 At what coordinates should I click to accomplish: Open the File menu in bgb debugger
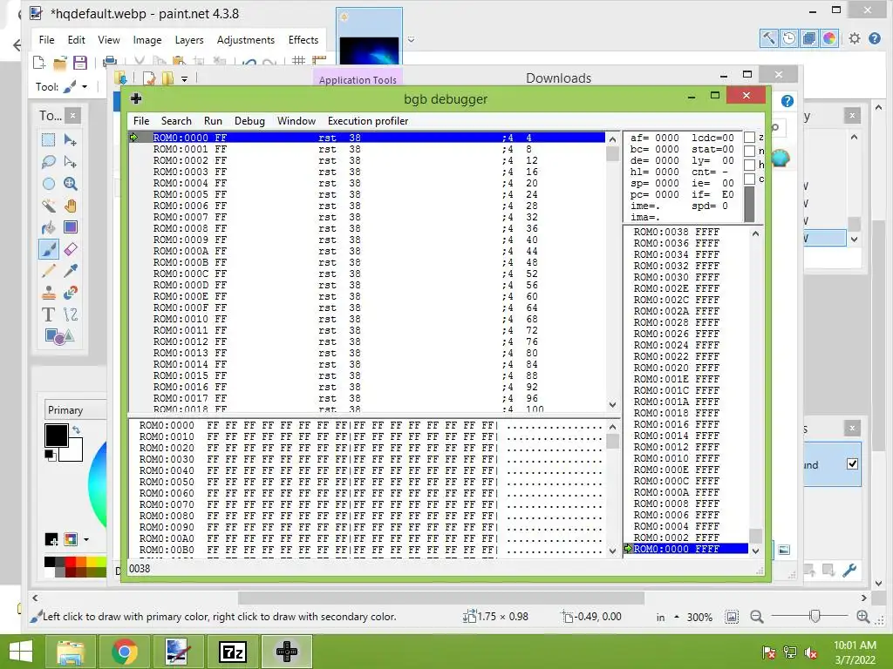140,120
